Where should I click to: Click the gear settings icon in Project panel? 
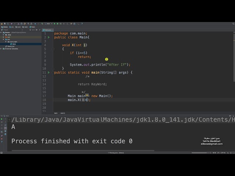(x=37, y=30)
